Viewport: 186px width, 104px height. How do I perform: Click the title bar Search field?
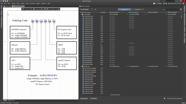(168, 1)
